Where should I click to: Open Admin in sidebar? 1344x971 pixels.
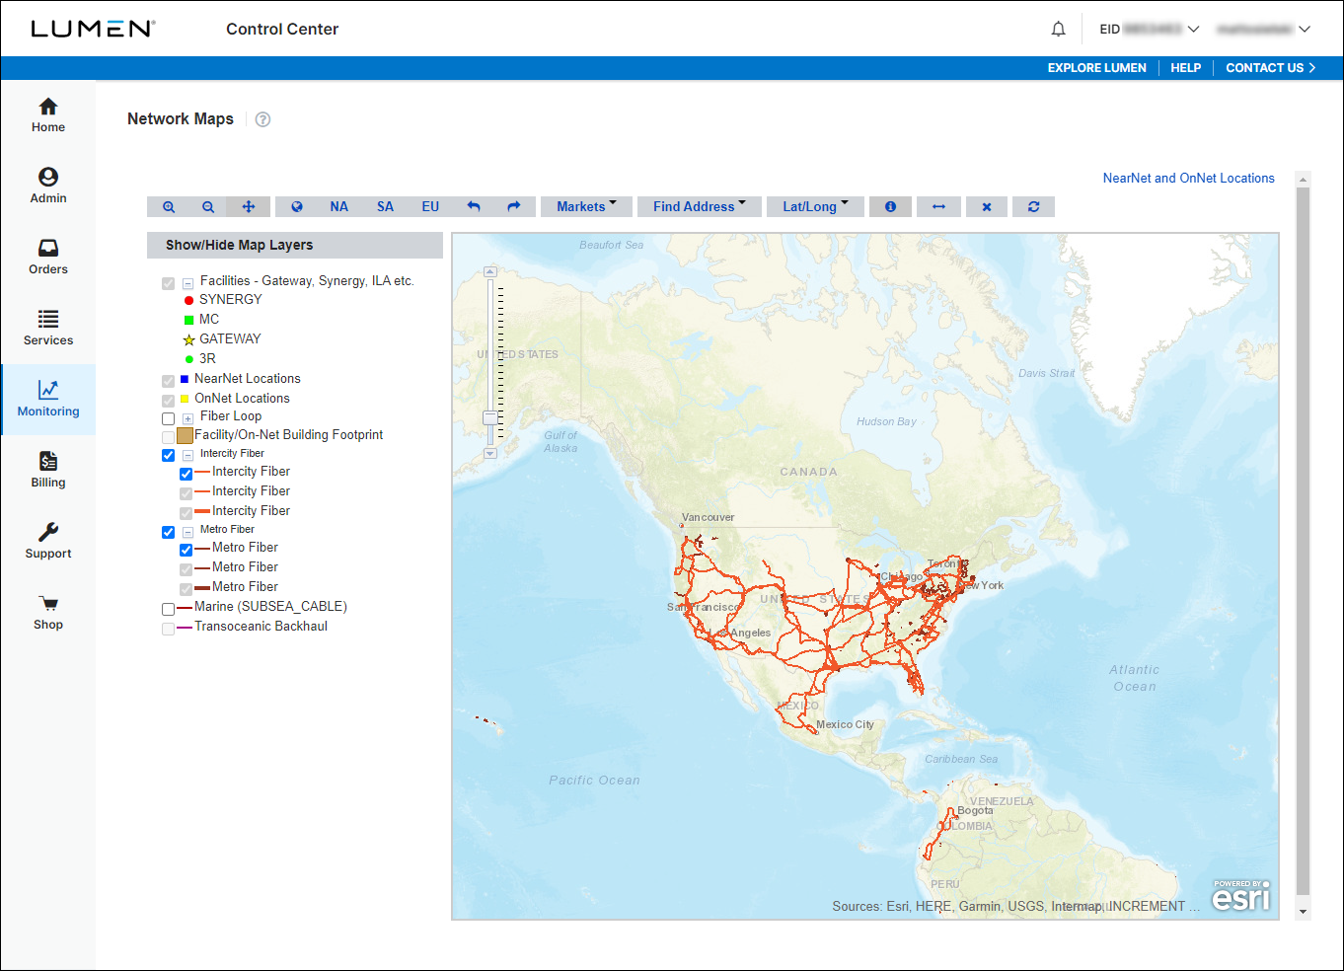(x=48, y=187)
